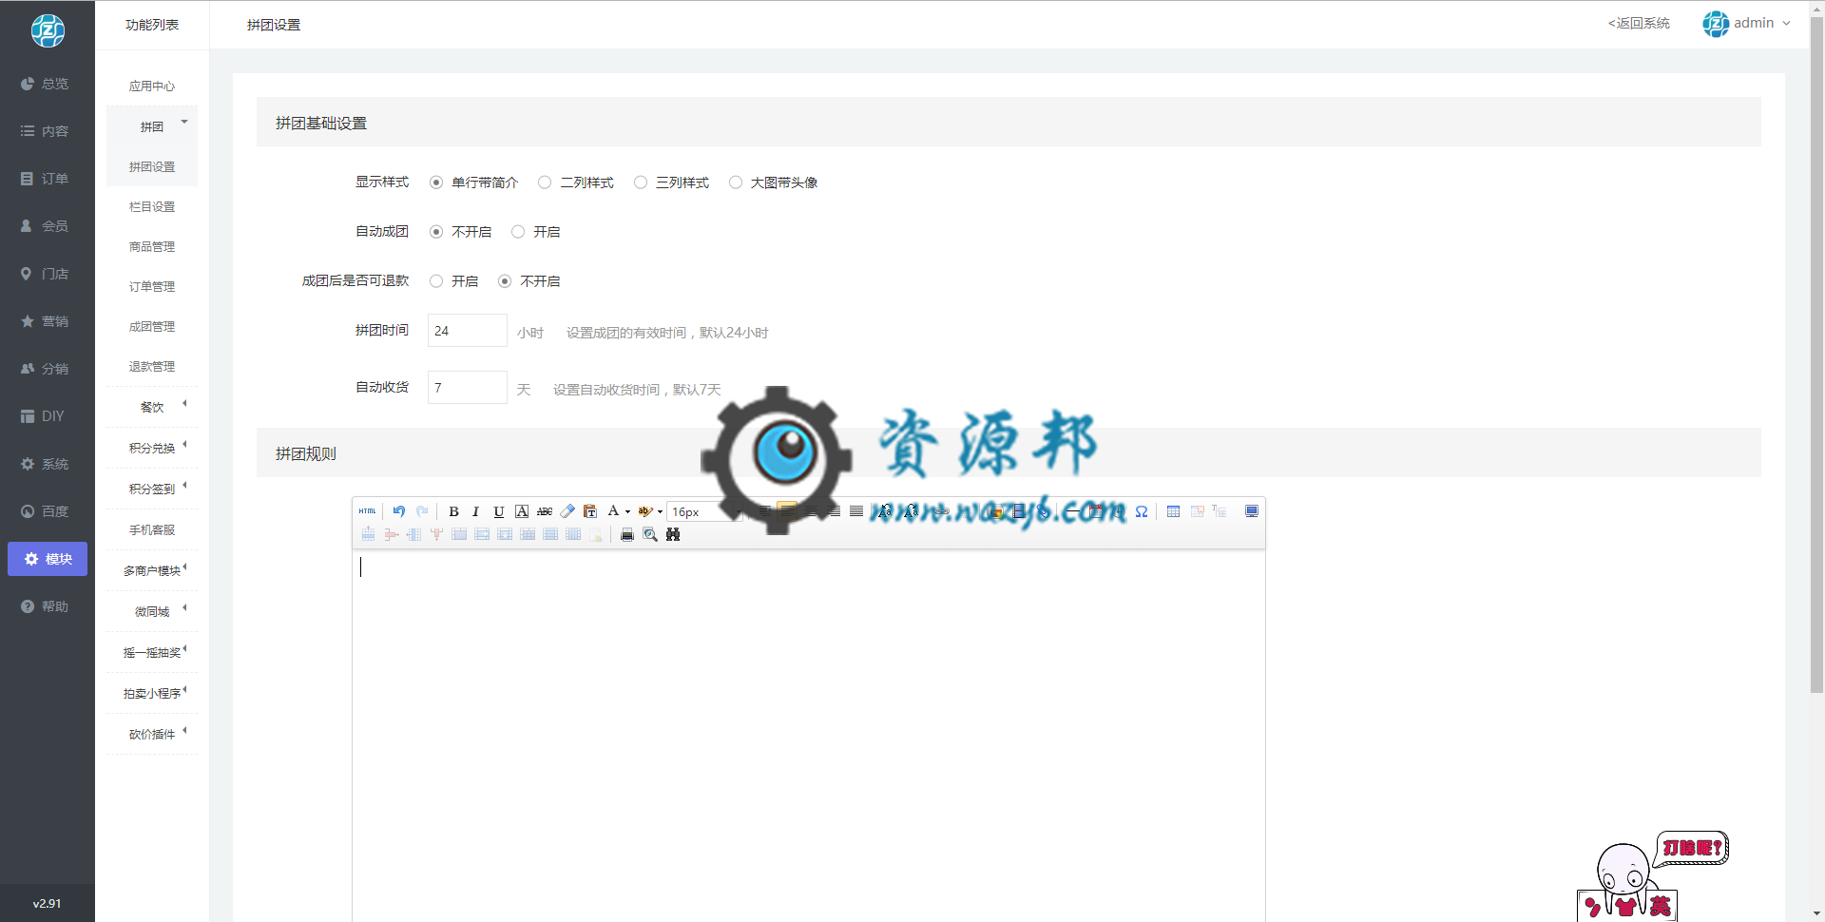
Task: Expand the 餐饮 menu group
Action: pos(152,407)
